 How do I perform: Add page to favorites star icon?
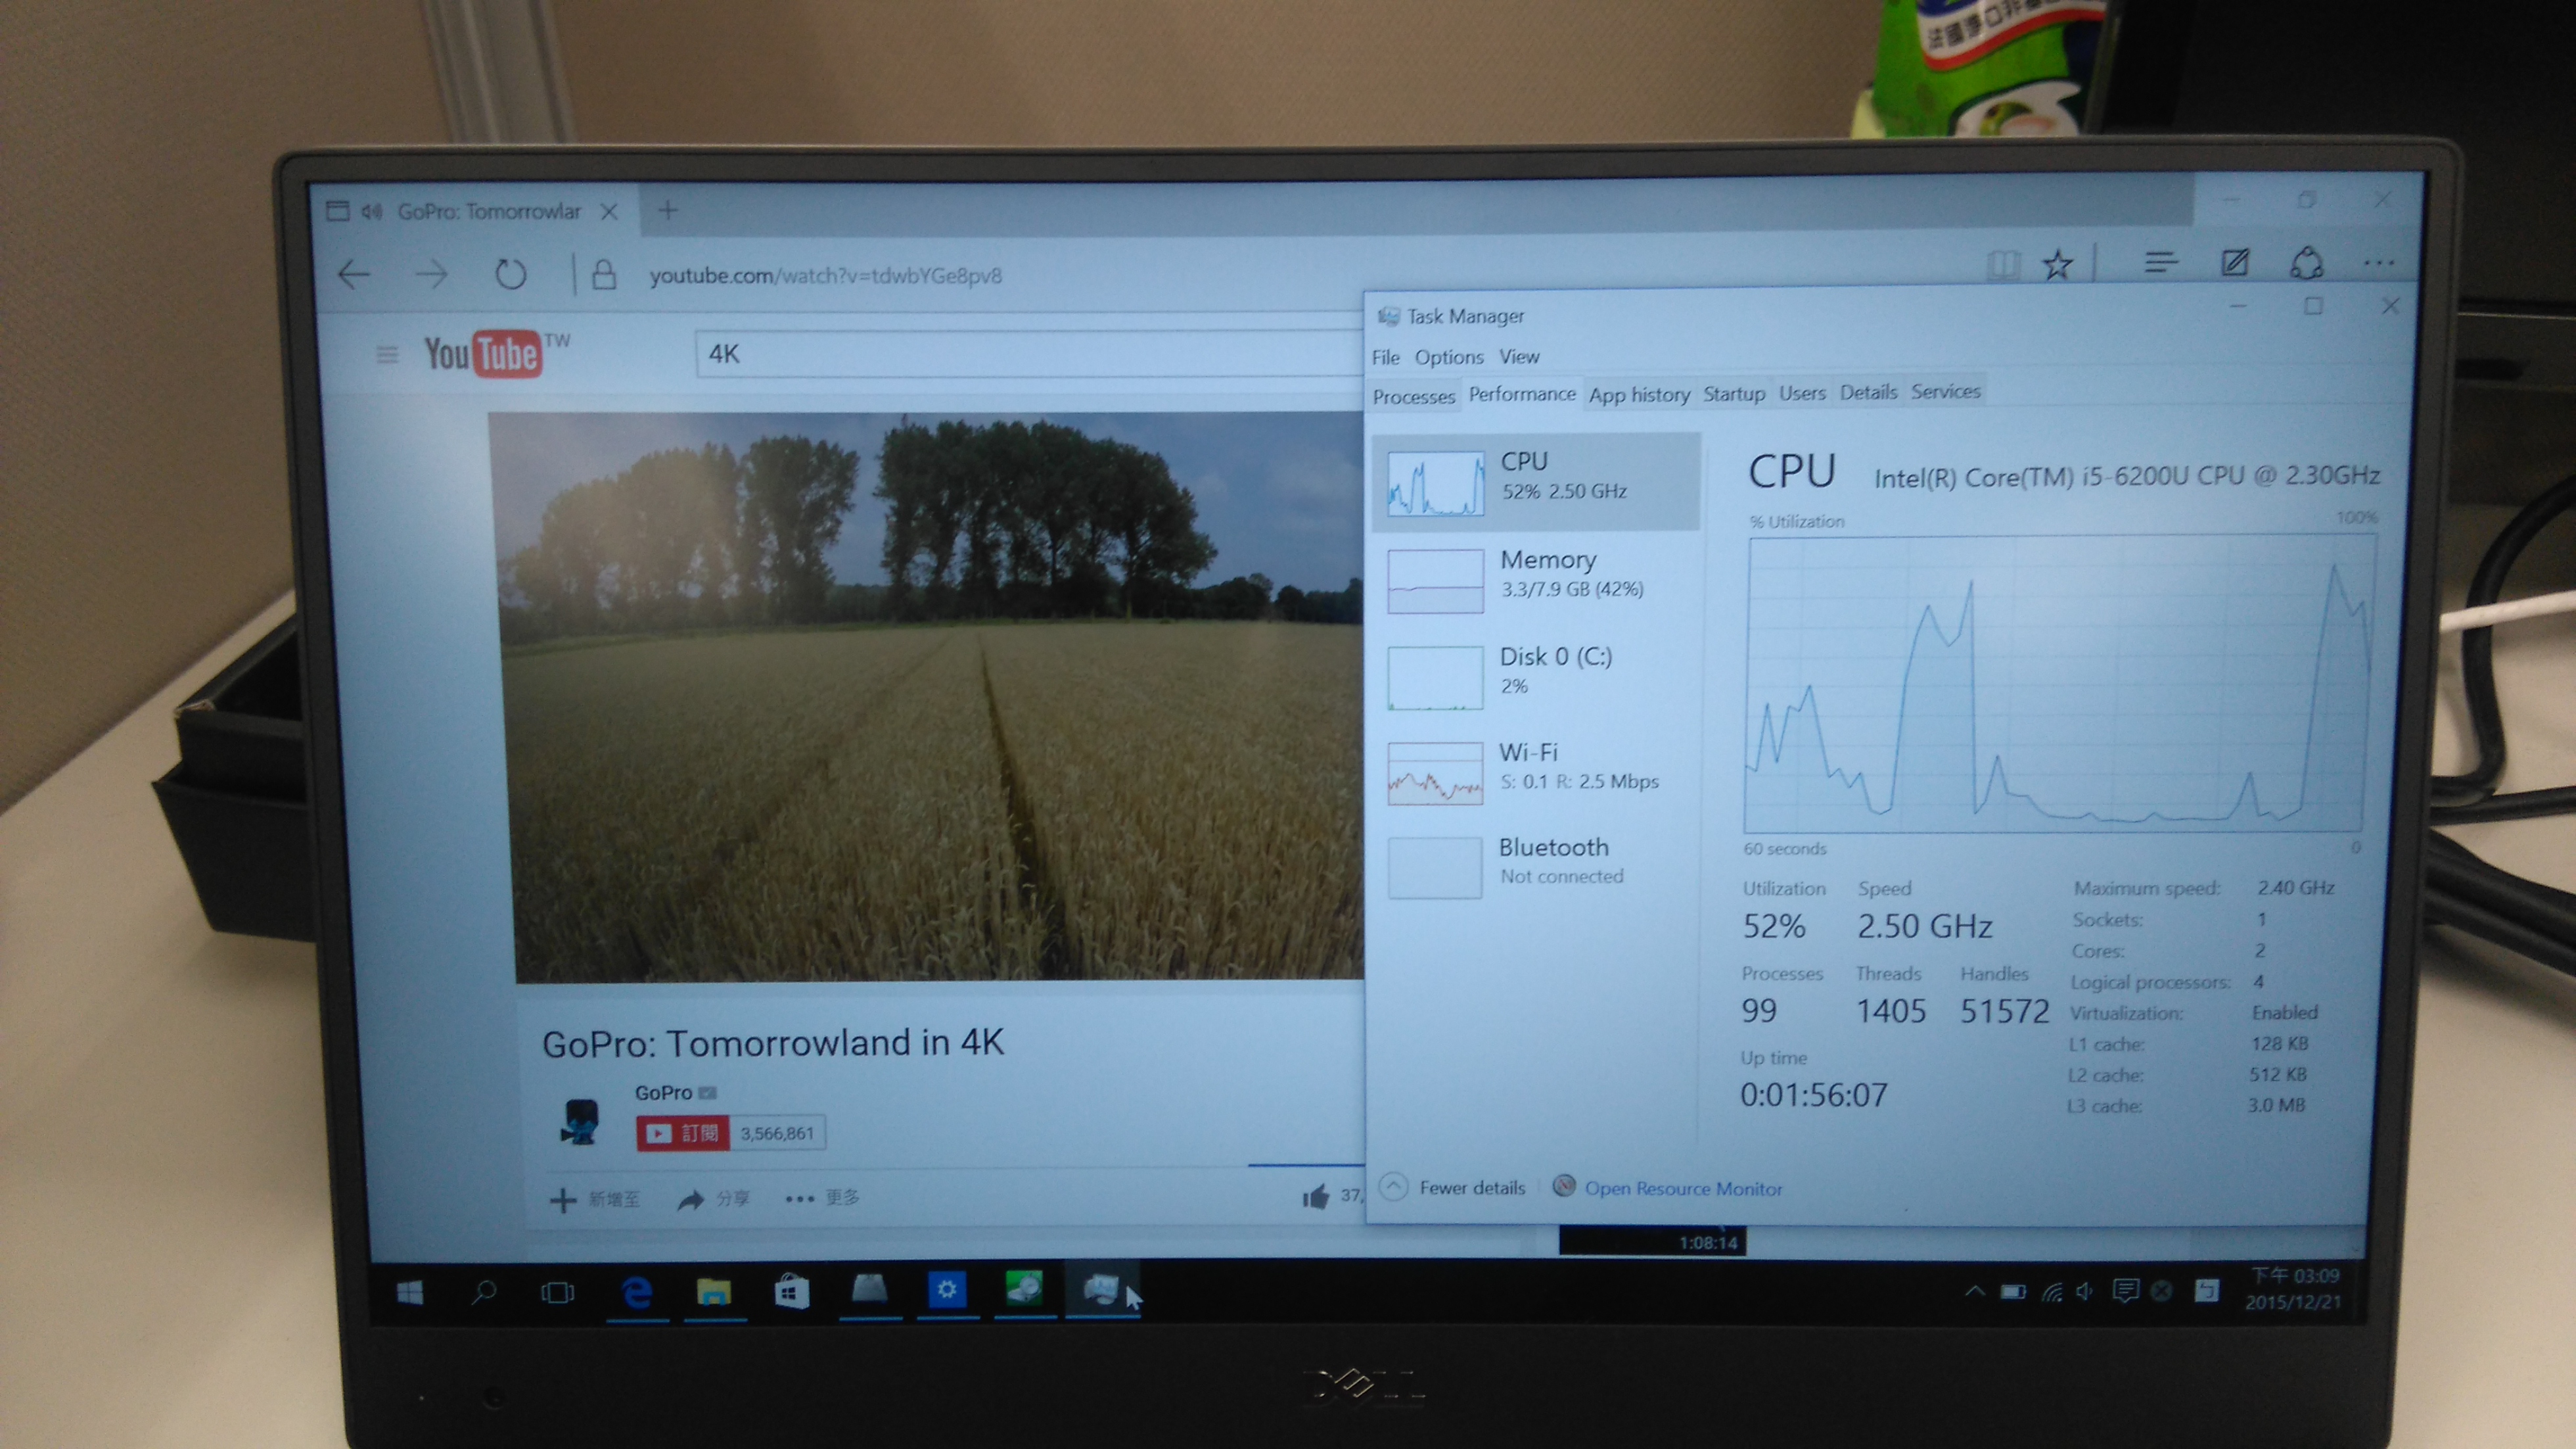[2057, 265]
